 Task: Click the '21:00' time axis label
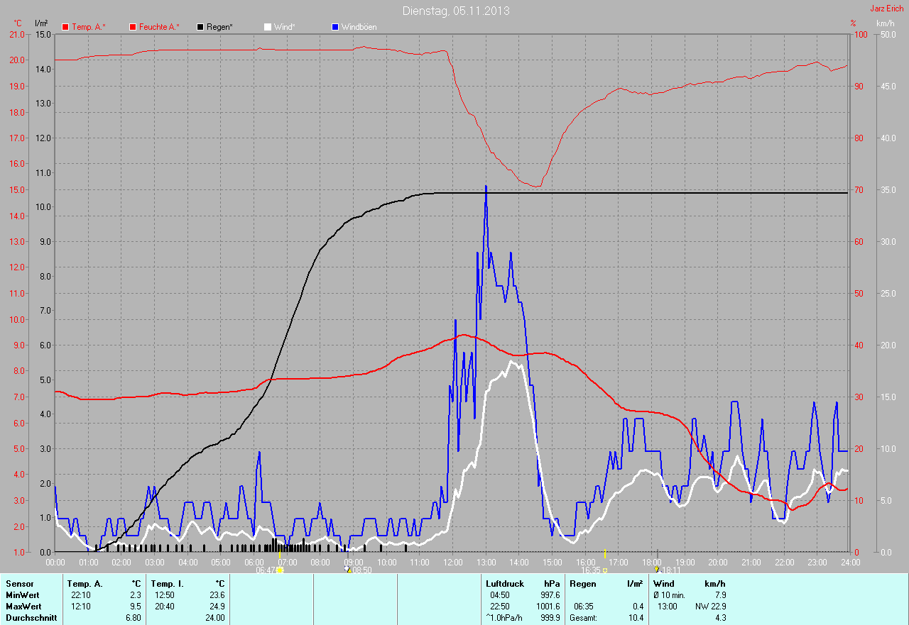[751, 562]
